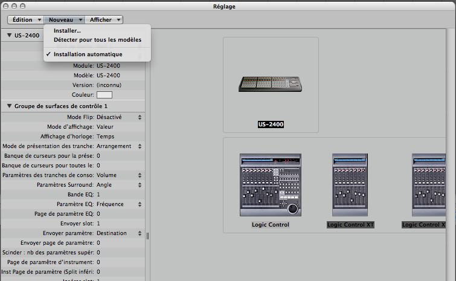The image size is (456, 281).
Task: Click the Volume value text
Action: tap(106, 175)
